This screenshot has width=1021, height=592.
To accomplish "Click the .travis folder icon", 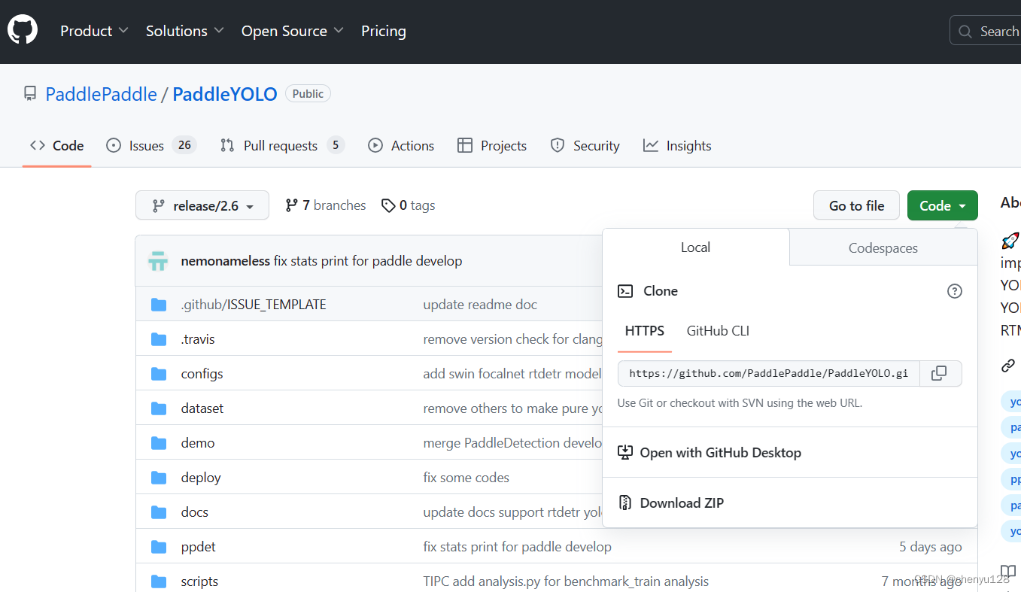I will coord(159,339).
